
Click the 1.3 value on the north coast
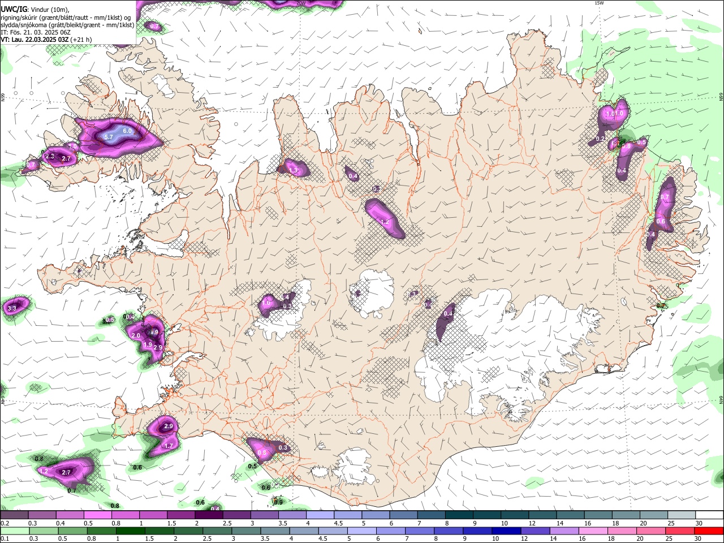[293, 170]
